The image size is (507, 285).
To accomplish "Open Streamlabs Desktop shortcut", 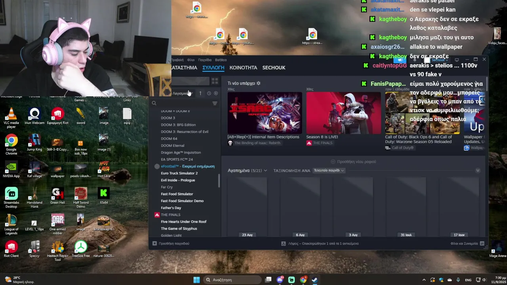I will click(11, 198).
